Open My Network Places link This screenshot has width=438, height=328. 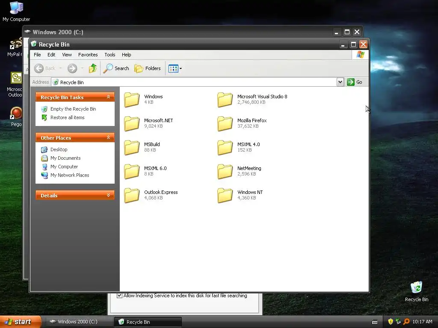click(70, 175)
